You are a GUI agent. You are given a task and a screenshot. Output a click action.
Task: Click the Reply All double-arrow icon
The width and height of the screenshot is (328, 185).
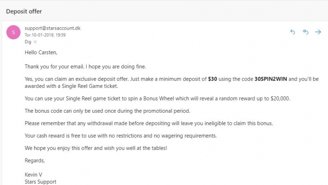tap(306, 32)
